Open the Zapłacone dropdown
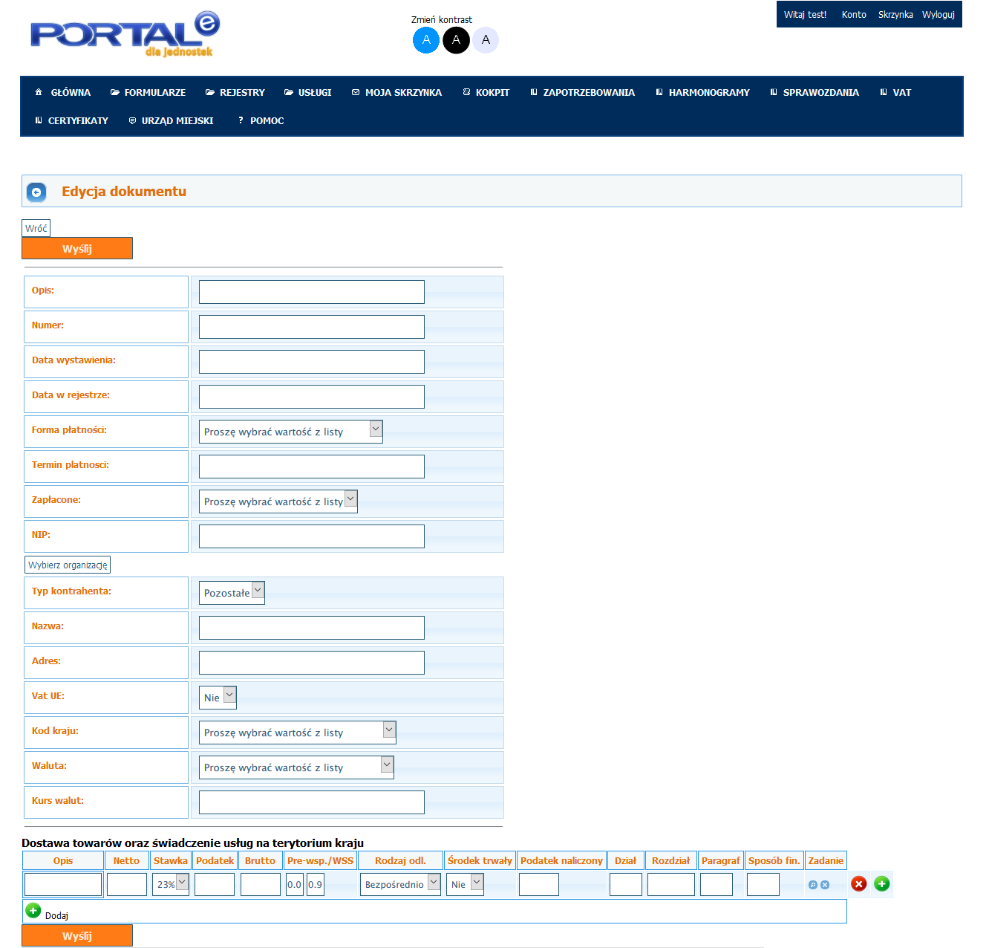 tap(278, 501)
